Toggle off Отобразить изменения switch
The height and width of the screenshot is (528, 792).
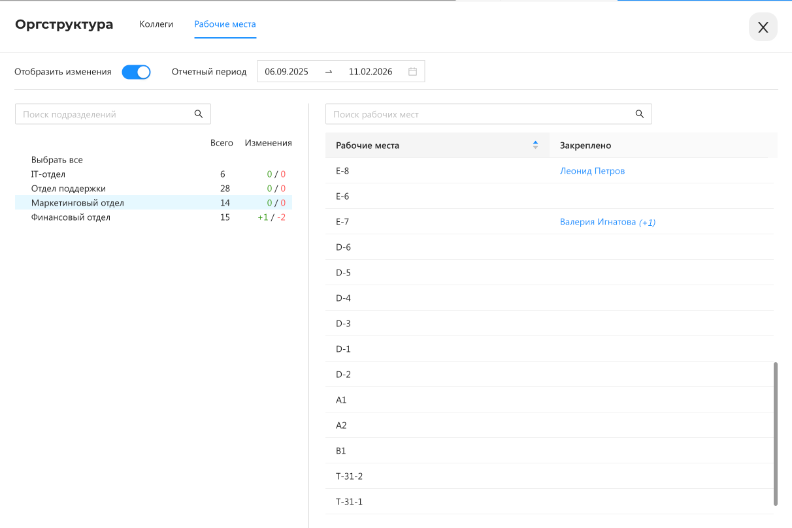pos(136,72)
